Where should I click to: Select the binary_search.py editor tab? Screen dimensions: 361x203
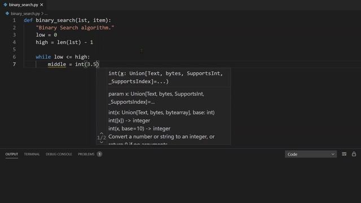coord(23,5)
